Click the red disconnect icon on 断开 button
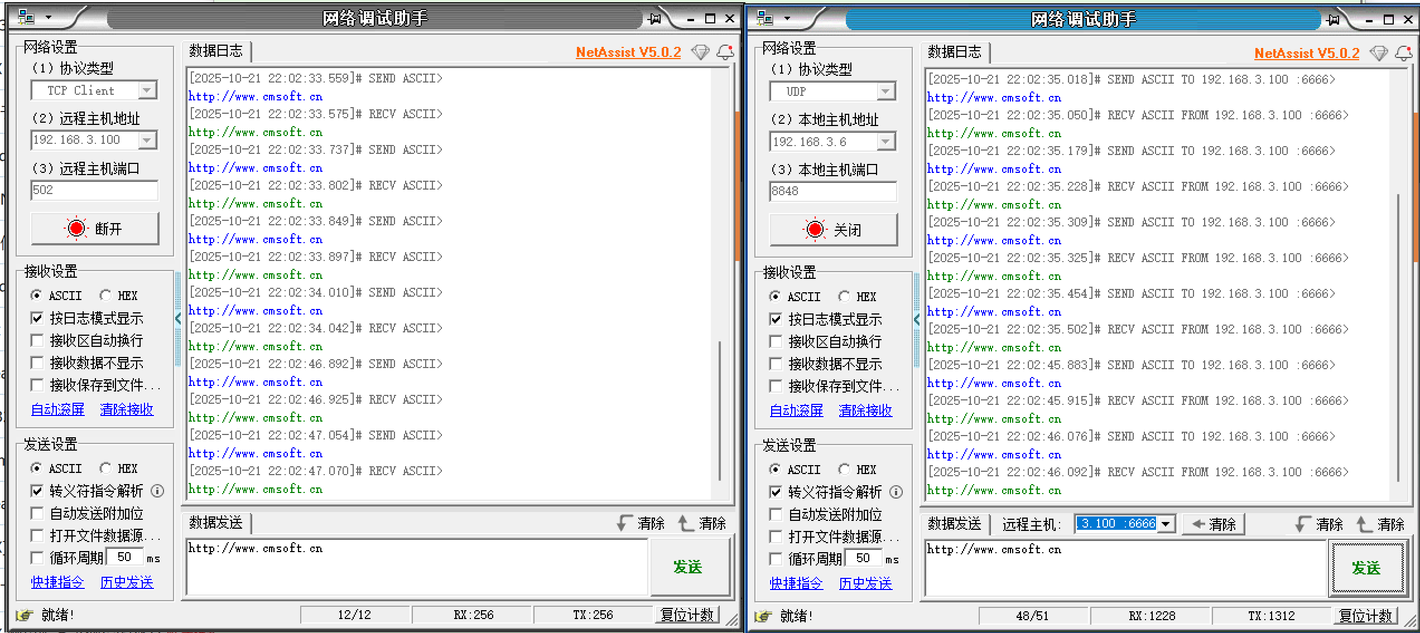1420x633 pixels. pyautogui.click(x=75, y=228)
